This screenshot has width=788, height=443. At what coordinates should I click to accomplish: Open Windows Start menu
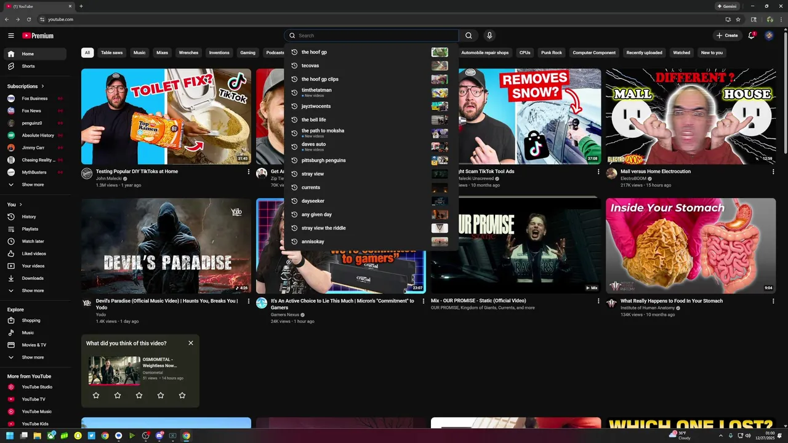coord(9,436)
